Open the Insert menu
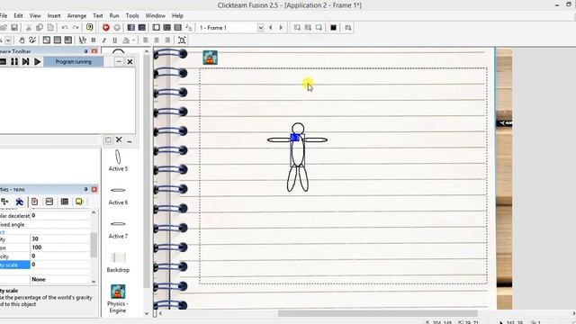This screenshot has height=324, width=576. point(54,16)
